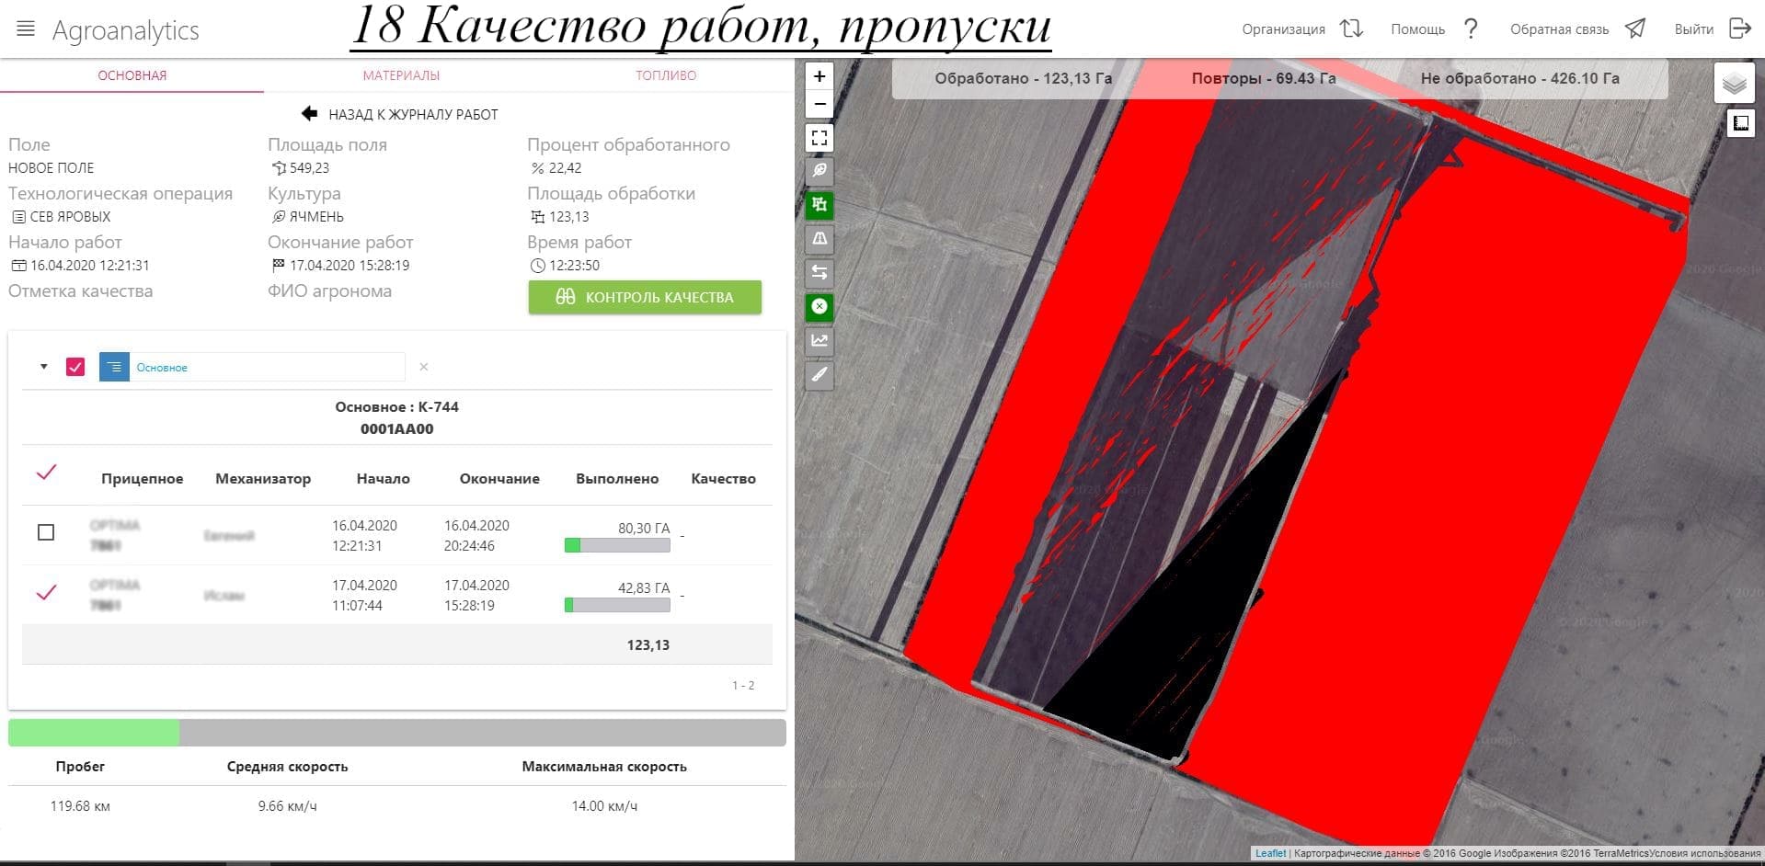Click the leaf crop icon on the map toolbar
The width and height of the screenshot is (1765, 866).
819,171
